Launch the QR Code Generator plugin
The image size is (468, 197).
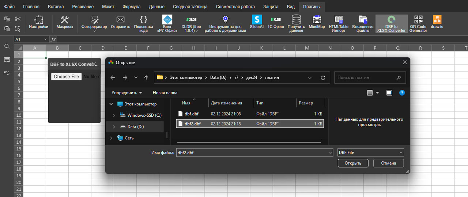click(418, 23)
